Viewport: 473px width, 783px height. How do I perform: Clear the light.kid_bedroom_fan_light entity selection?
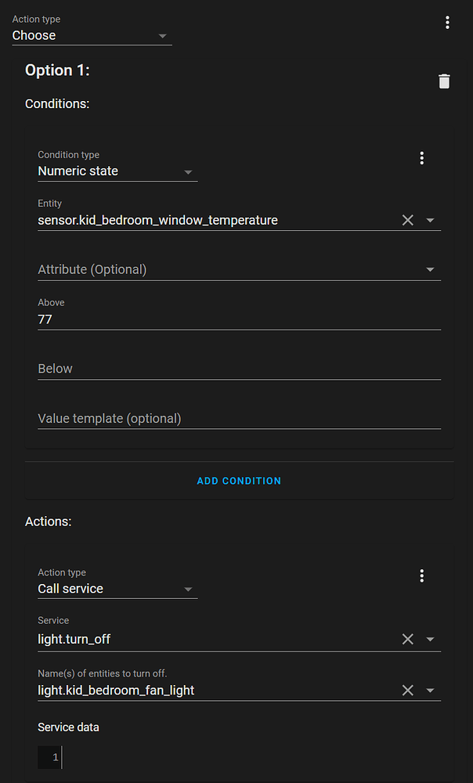[407, 690]
